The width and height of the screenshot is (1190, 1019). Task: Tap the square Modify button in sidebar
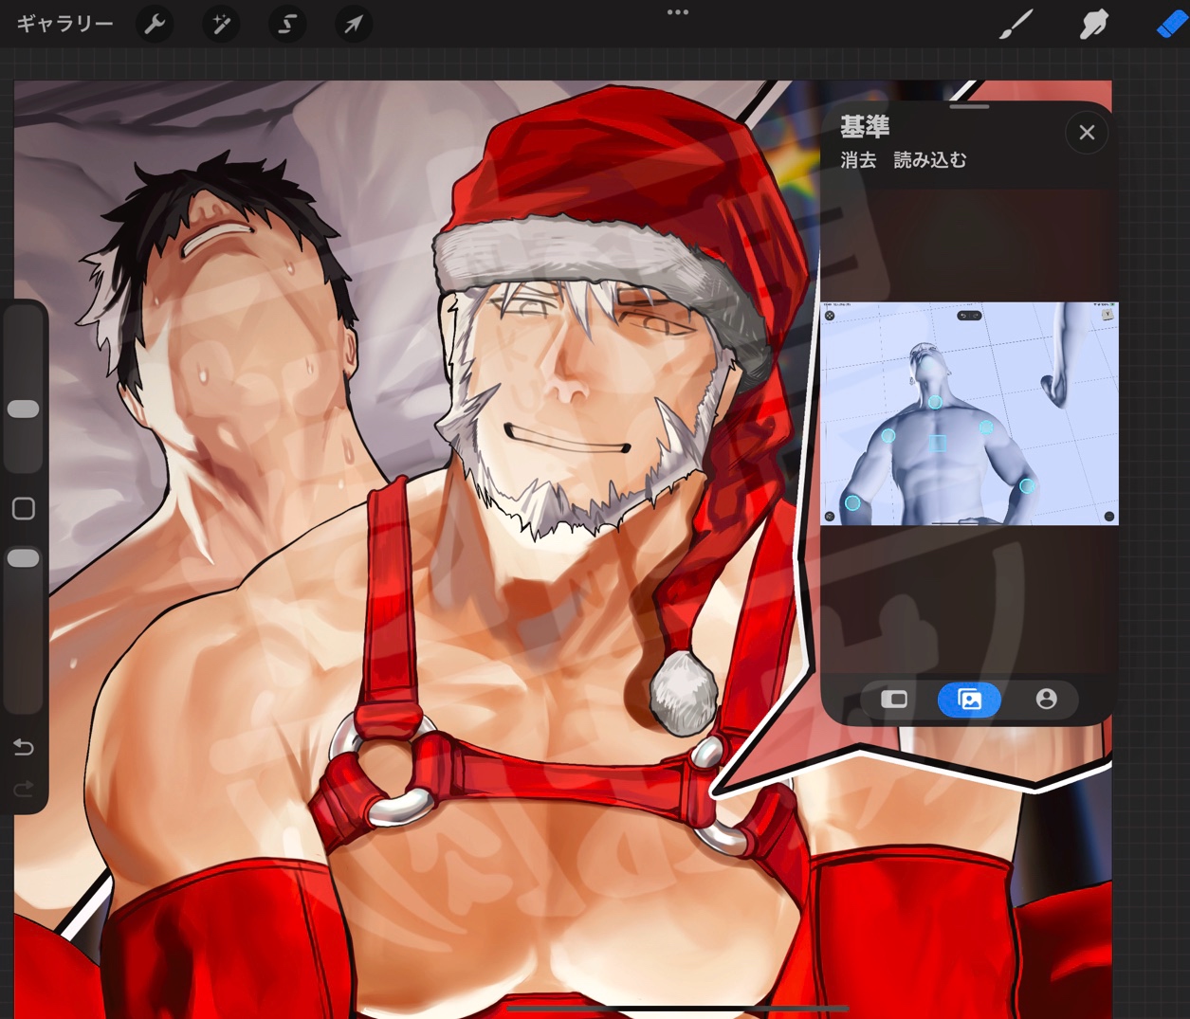(24, 509)
